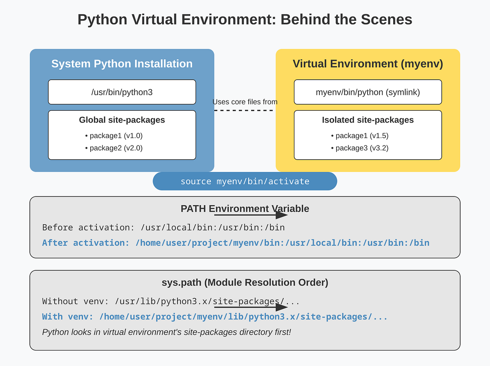Switch to the sys.path heading
The image size is (490, 366).
tap(244, 282)
